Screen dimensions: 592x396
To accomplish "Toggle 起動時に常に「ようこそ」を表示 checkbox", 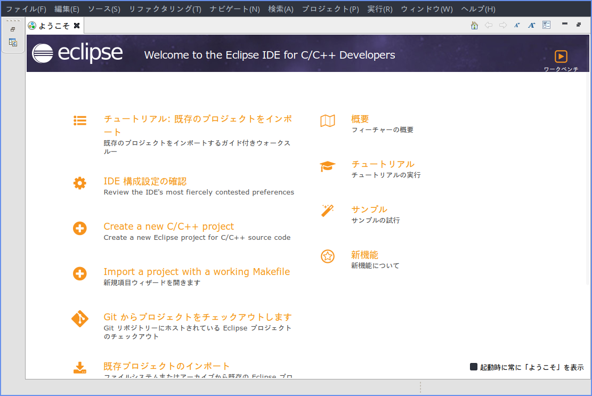I will coord(474,367).
